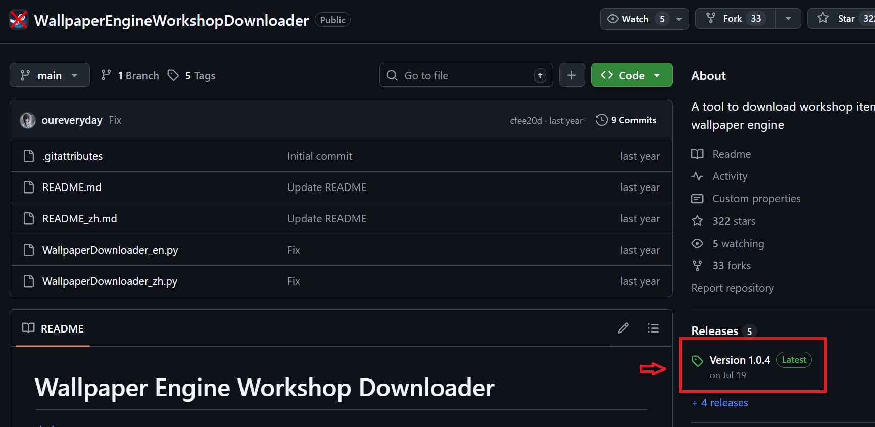View the 322 stars link
Image resolution: width=875 pixels, height=427 pixels.
pyautogui.click(x=723, y=221)
